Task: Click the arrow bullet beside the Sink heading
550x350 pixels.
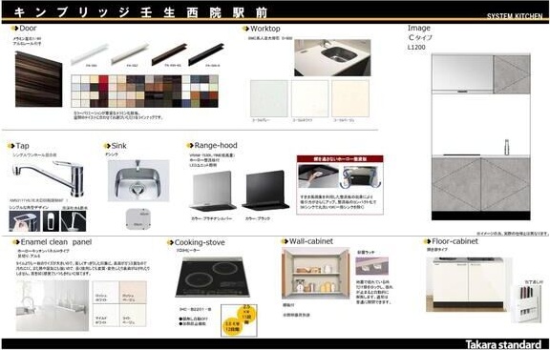Action: pyautogui.click(x=107, y=146)
